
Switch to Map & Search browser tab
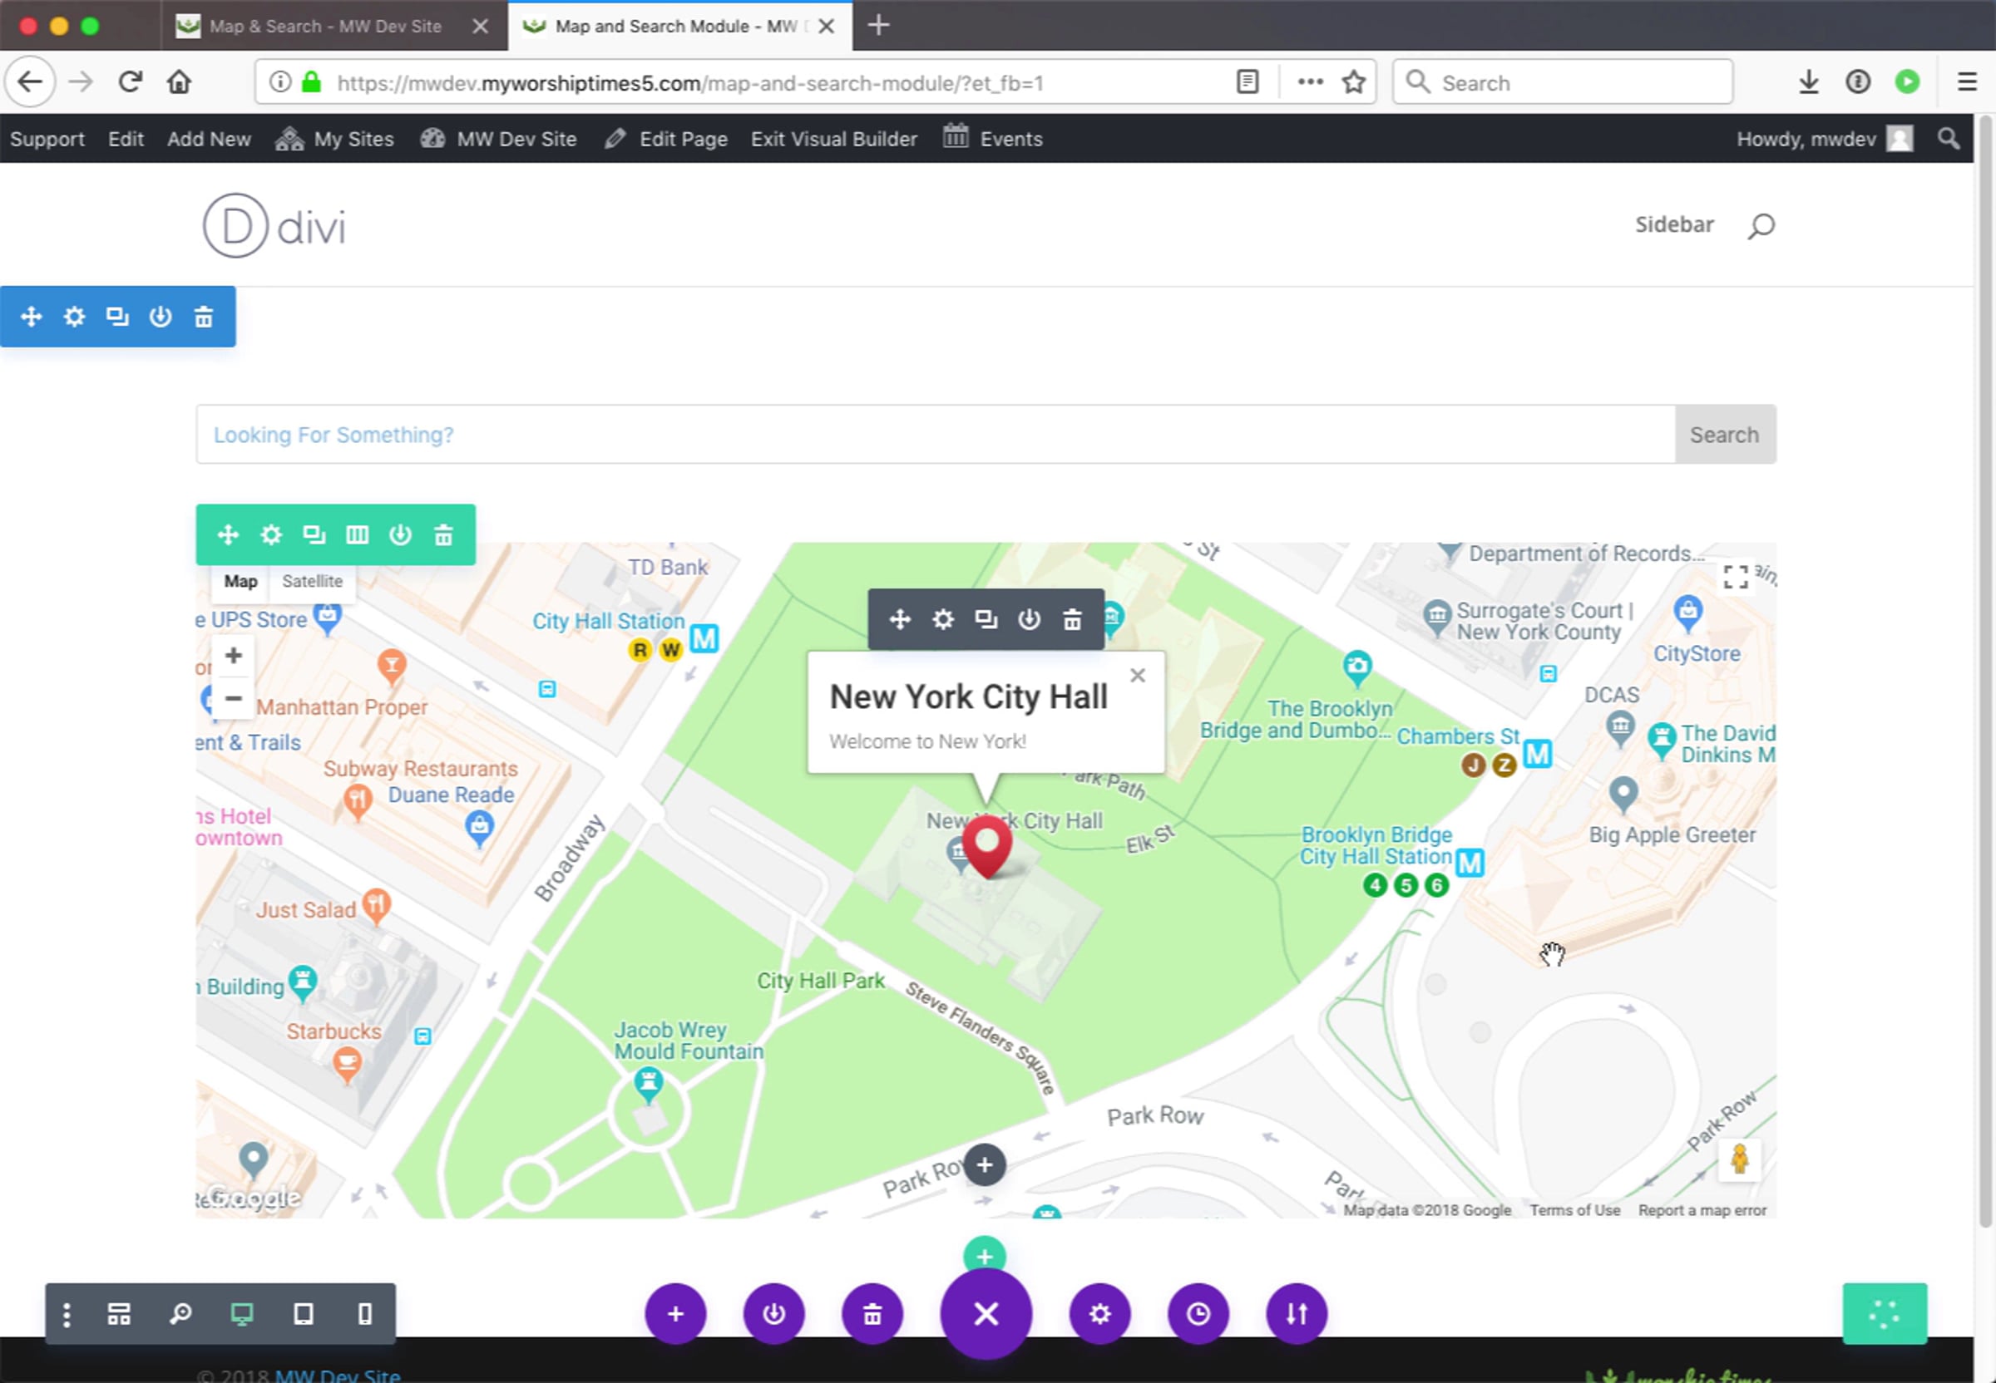pos(325,26)
